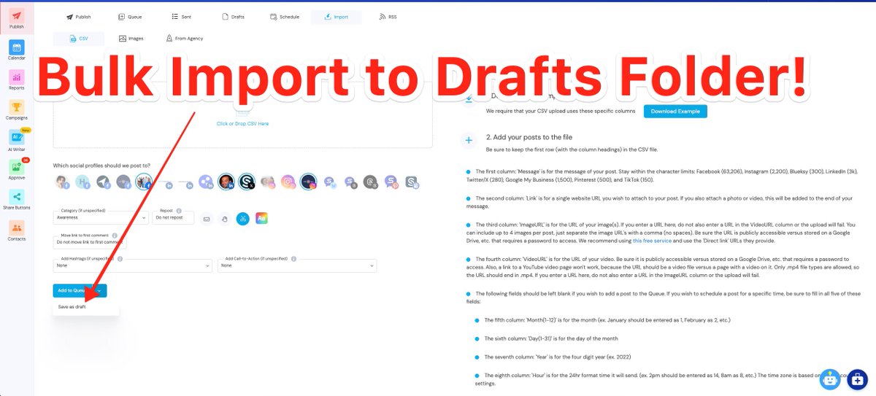Click the info icon for Add Hashtags
Image resolution: width=876 pixels, height=396 pixels.
[120, 258]
